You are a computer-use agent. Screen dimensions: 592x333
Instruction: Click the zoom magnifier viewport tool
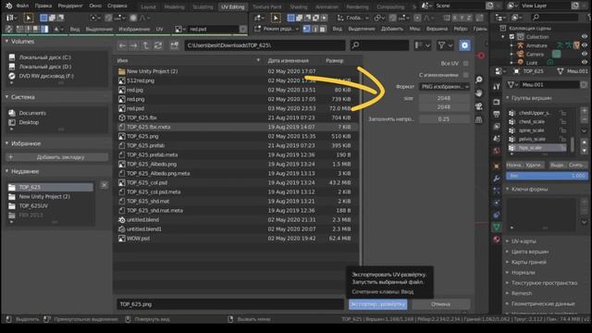click(x=479, y=80)
